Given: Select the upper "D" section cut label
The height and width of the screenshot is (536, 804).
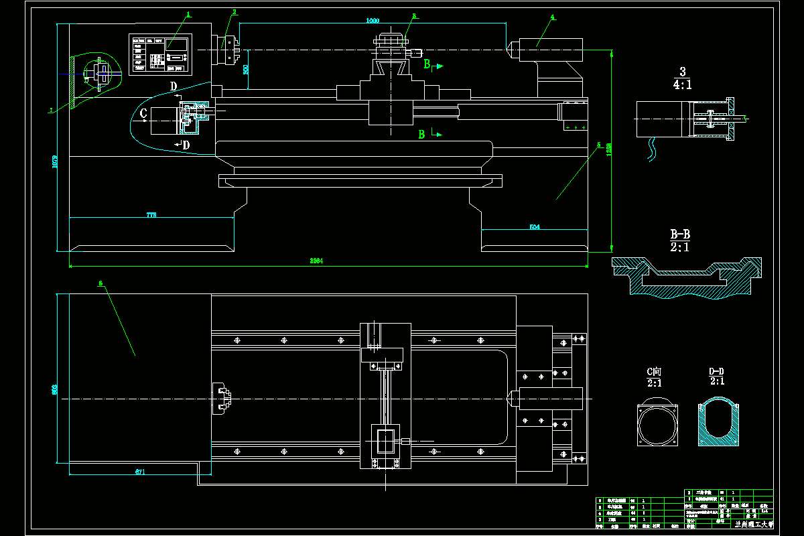Looking at the screenshot, I should (x=173, y=86).
